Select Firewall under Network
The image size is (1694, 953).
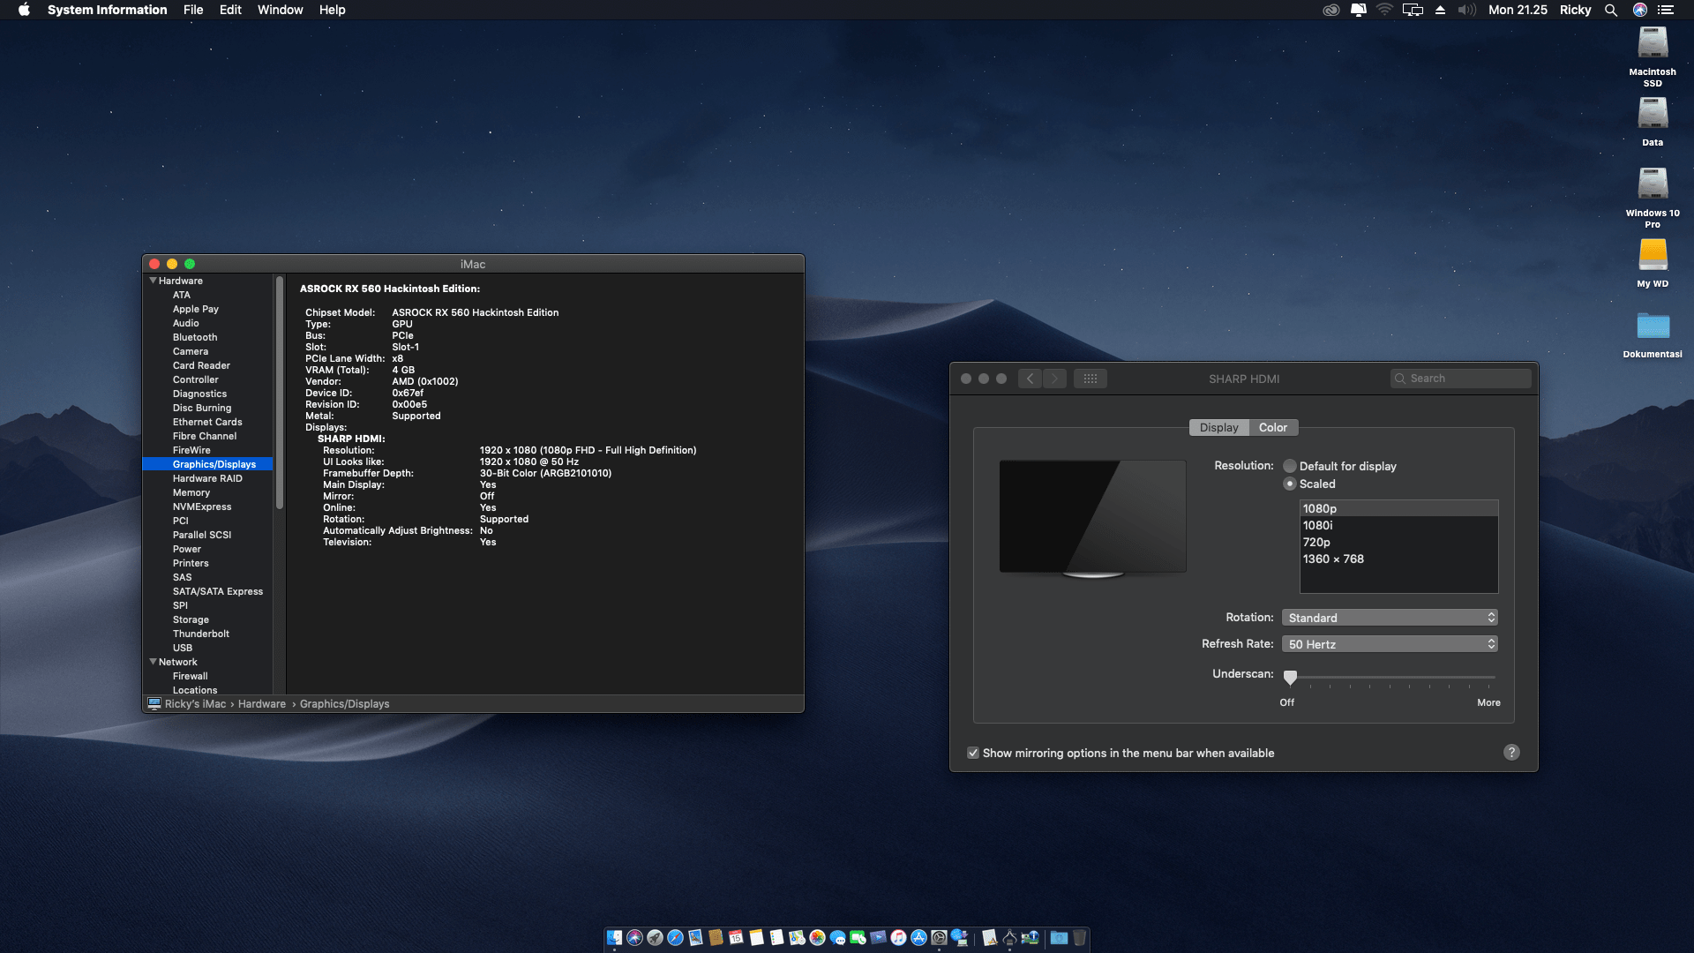click(x=191, y=676)
